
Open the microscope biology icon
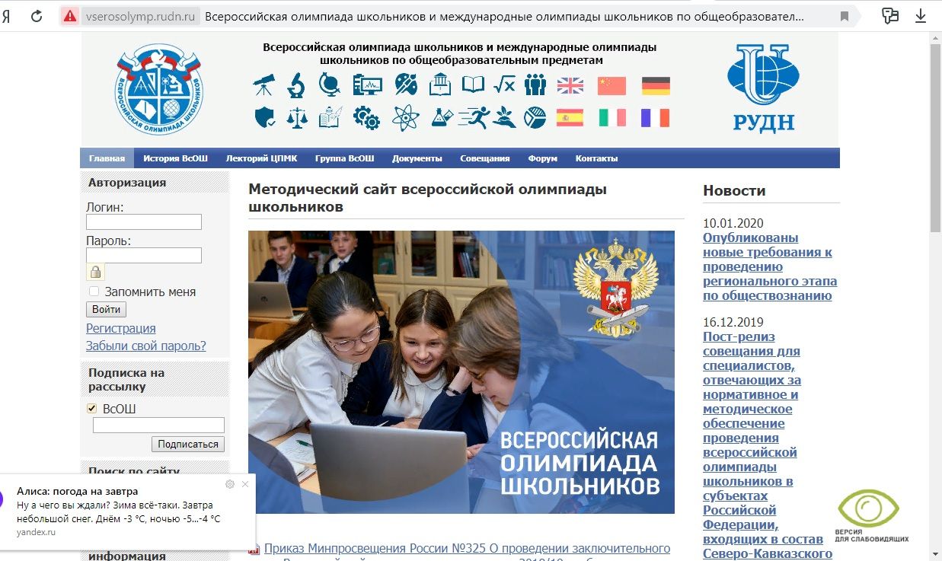[x=296, y=84]
